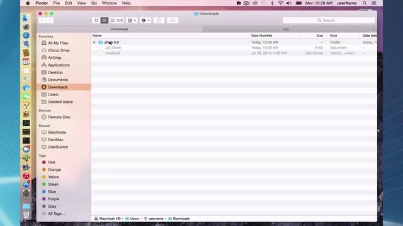Open Remote Disc device
403x226 pixels.
tap(59, 117)
